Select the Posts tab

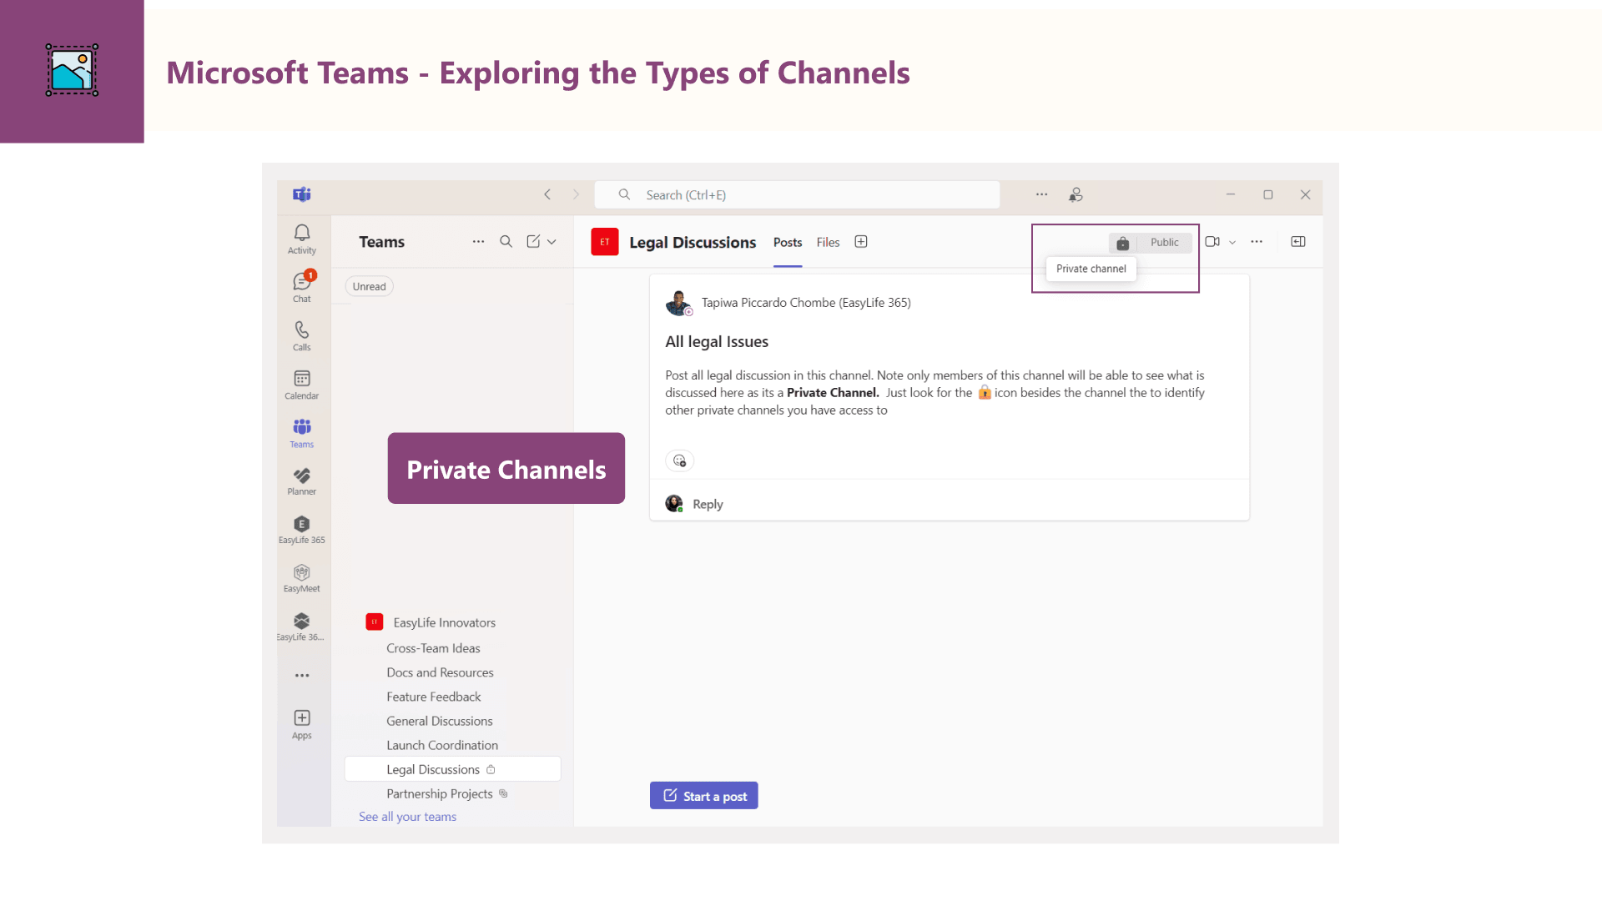787,242
